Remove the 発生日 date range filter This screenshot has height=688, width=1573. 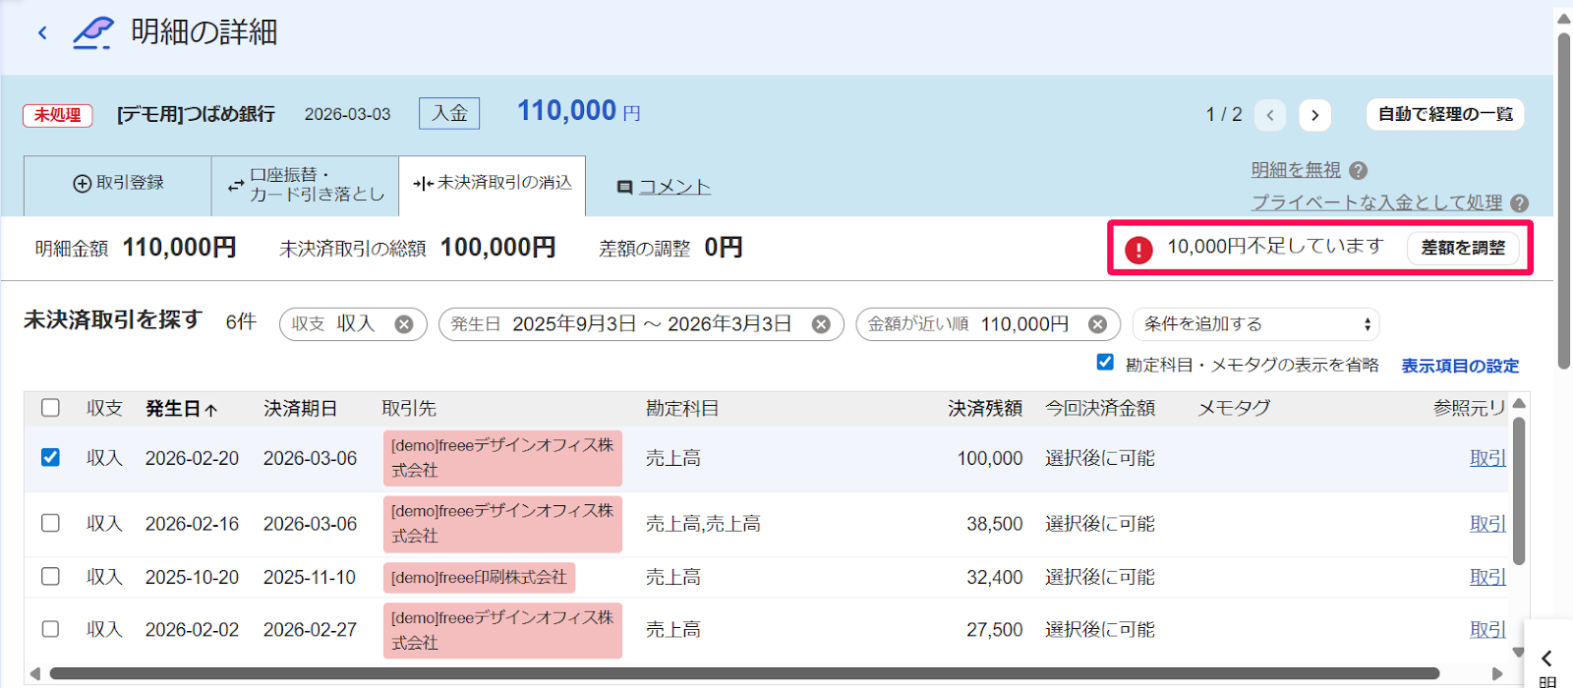821,324
